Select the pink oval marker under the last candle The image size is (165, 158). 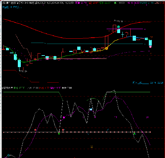pyautogui.click(x=150, y=47)
